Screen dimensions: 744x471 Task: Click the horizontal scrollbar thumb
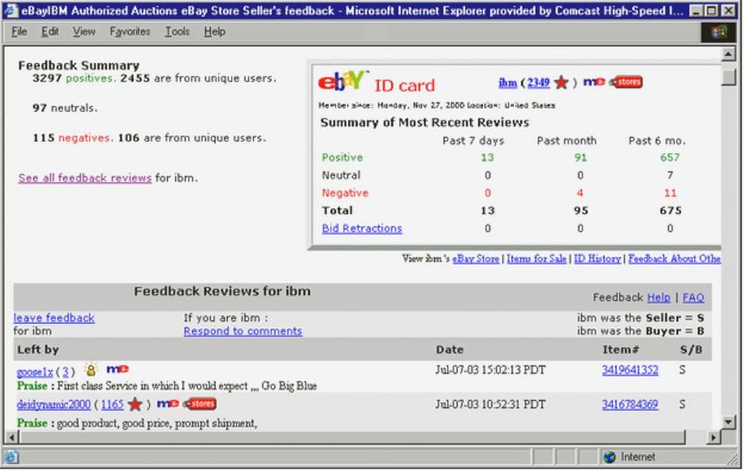coord(352,437)
